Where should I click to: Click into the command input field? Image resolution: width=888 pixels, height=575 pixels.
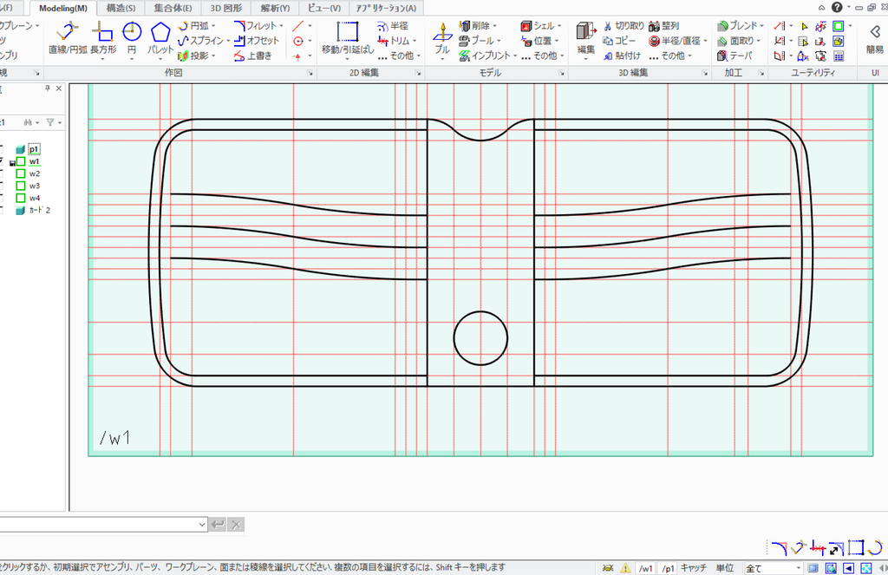[99, 525]
